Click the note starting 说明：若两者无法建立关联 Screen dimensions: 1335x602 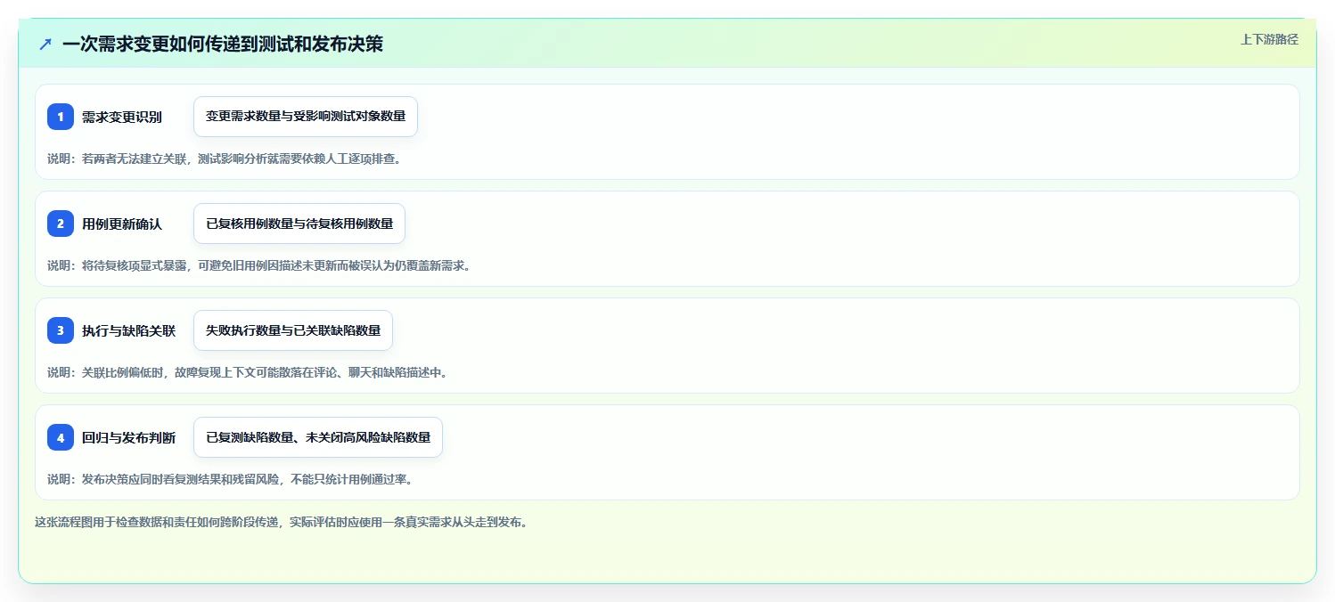coord(224,159)
